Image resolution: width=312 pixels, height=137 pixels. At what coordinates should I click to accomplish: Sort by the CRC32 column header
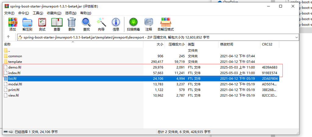(270, 44)
